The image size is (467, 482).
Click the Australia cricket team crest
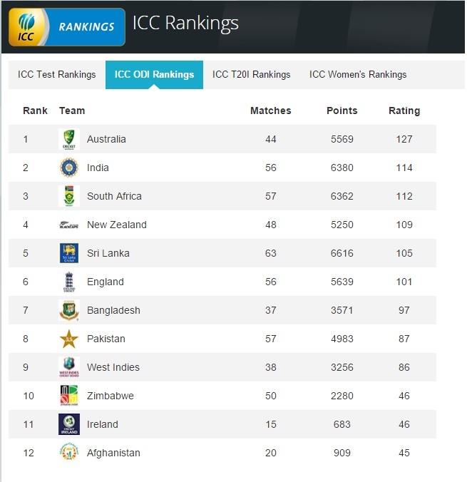coord(69,139)
